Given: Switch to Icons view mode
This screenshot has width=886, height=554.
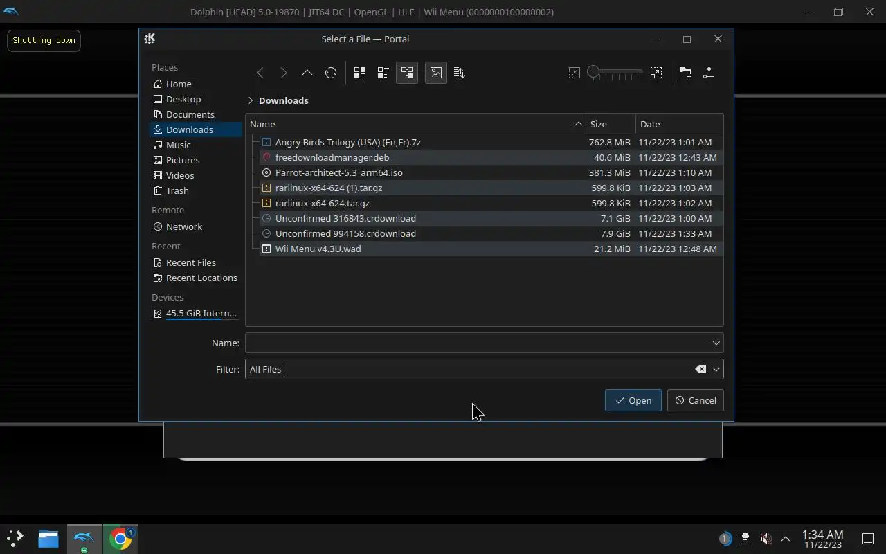Looking at the screenshot, I should click(x=360, y=73).
